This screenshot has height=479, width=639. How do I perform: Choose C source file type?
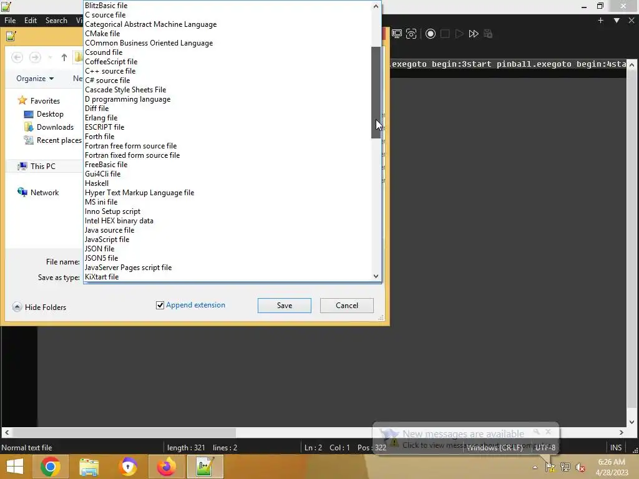coord(227,15)
